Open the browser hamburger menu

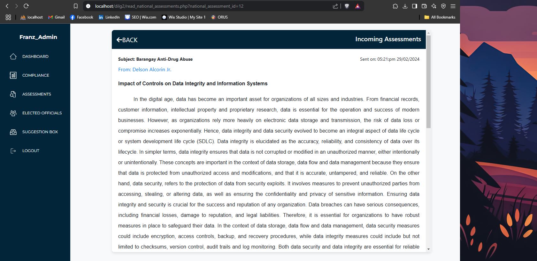[453, 6]
